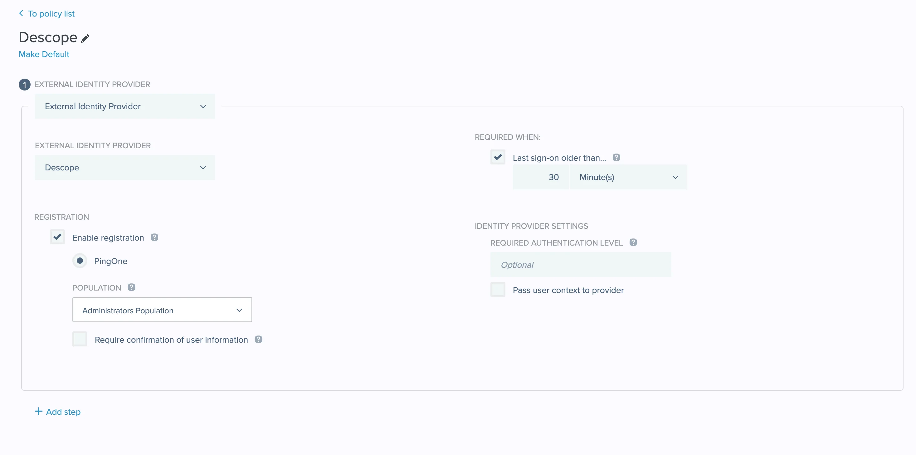Disable the Enable registration checkbox
Image resolution: width=916 pixels, height=455 pixels.
(57, 237)
